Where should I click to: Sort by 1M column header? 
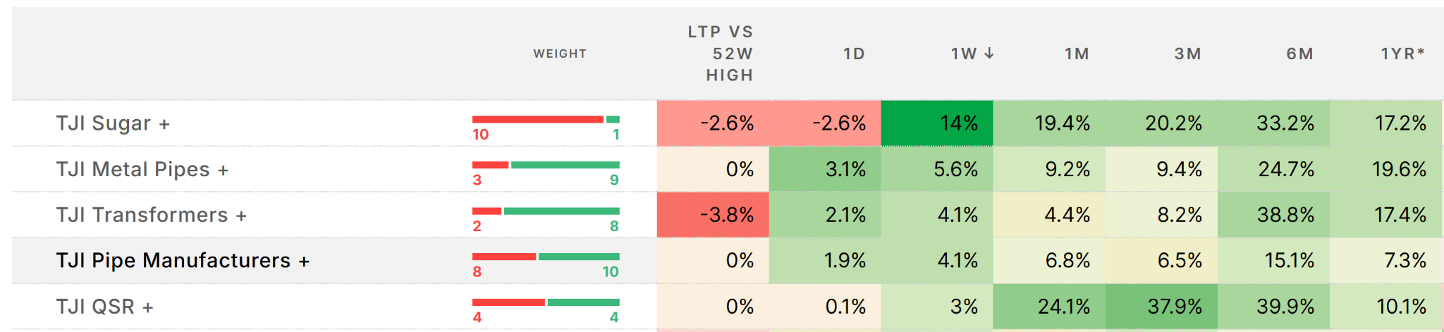coord(1077,54)
